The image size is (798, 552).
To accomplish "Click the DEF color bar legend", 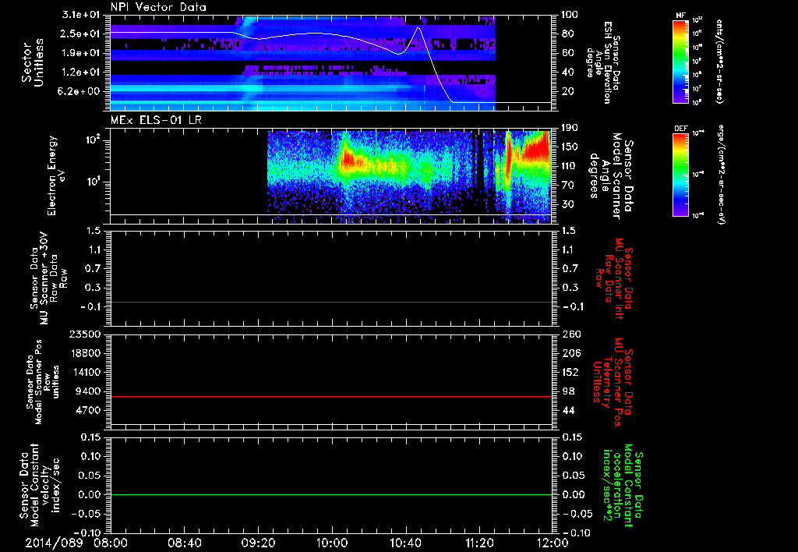I will point(681,175).
